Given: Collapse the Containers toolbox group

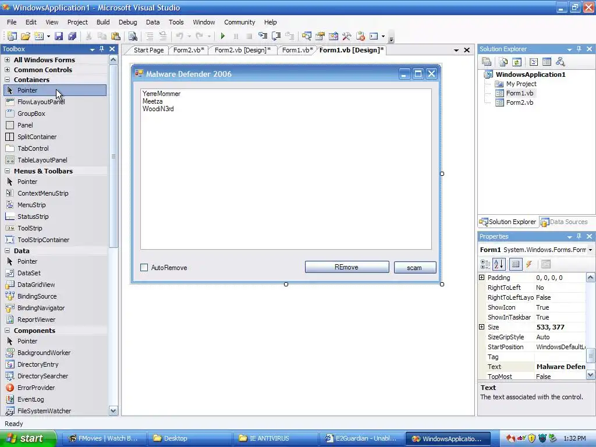Looking at the screenshot, I should [7, 79].
